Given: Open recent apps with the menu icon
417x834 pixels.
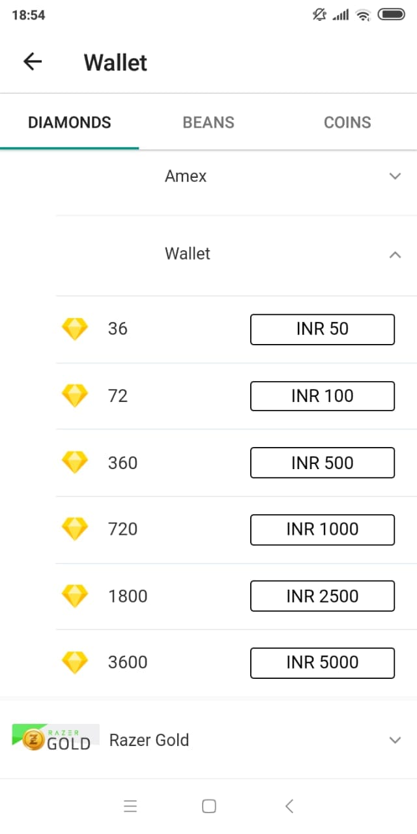Looking at the screenshot, I should click(130, 806).
